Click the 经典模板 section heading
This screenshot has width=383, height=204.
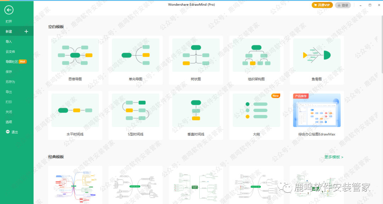click(x=56, y=157)
